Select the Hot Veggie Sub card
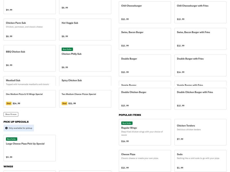Viewport: 230px width, 172px height. click(85, 30)
